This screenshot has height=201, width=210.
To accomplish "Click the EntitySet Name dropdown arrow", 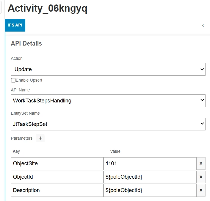I will coord(202,124).
